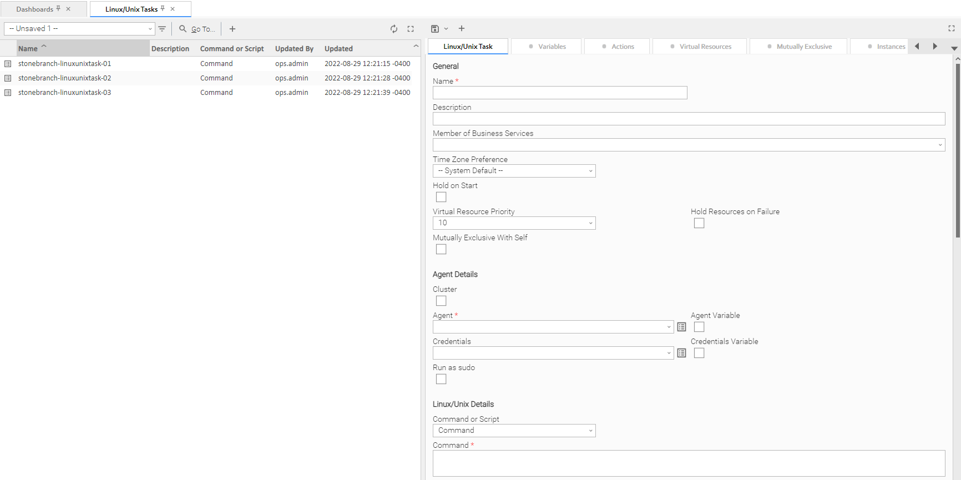Viewport: 961px width, 480px height.
Task: Switch to the Variables tab
Action: [547, 47]
